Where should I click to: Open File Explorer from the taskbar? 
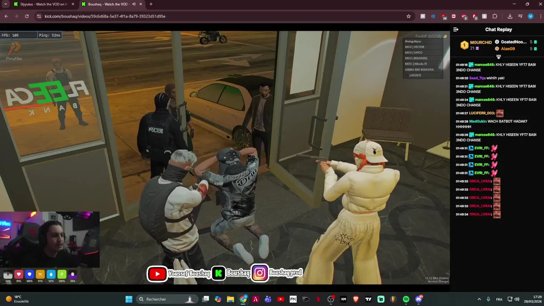(x=230, y=299)
